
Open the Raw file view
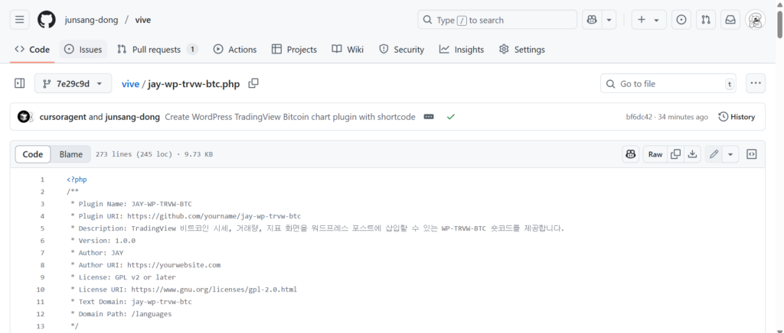point(655,154)
